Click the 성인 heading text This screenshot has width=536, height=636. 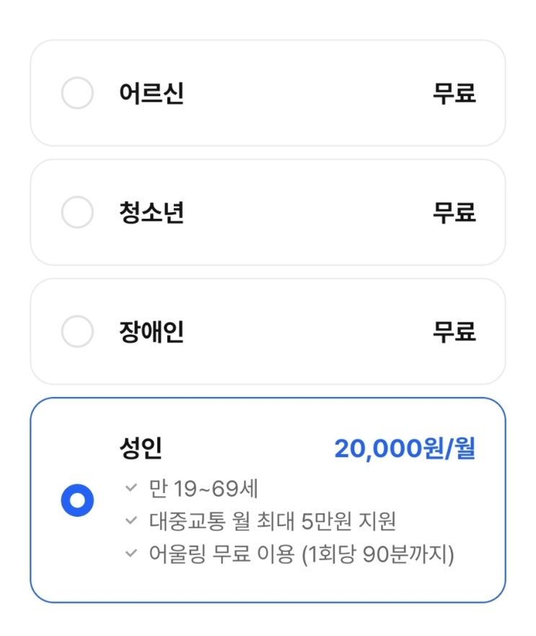tap(141, 448)
